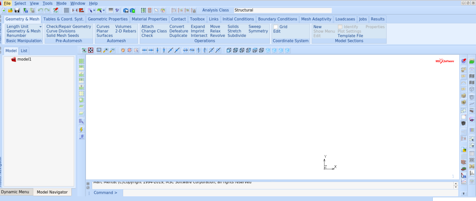This screenshot has width=476, height=201.
Task: Click the first wireframe cube view icon
Action: point(229,50)
